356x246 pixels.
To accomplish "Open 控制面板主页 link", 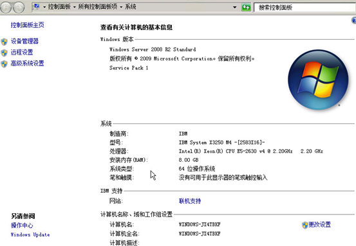I will click(x=28, y=24).
